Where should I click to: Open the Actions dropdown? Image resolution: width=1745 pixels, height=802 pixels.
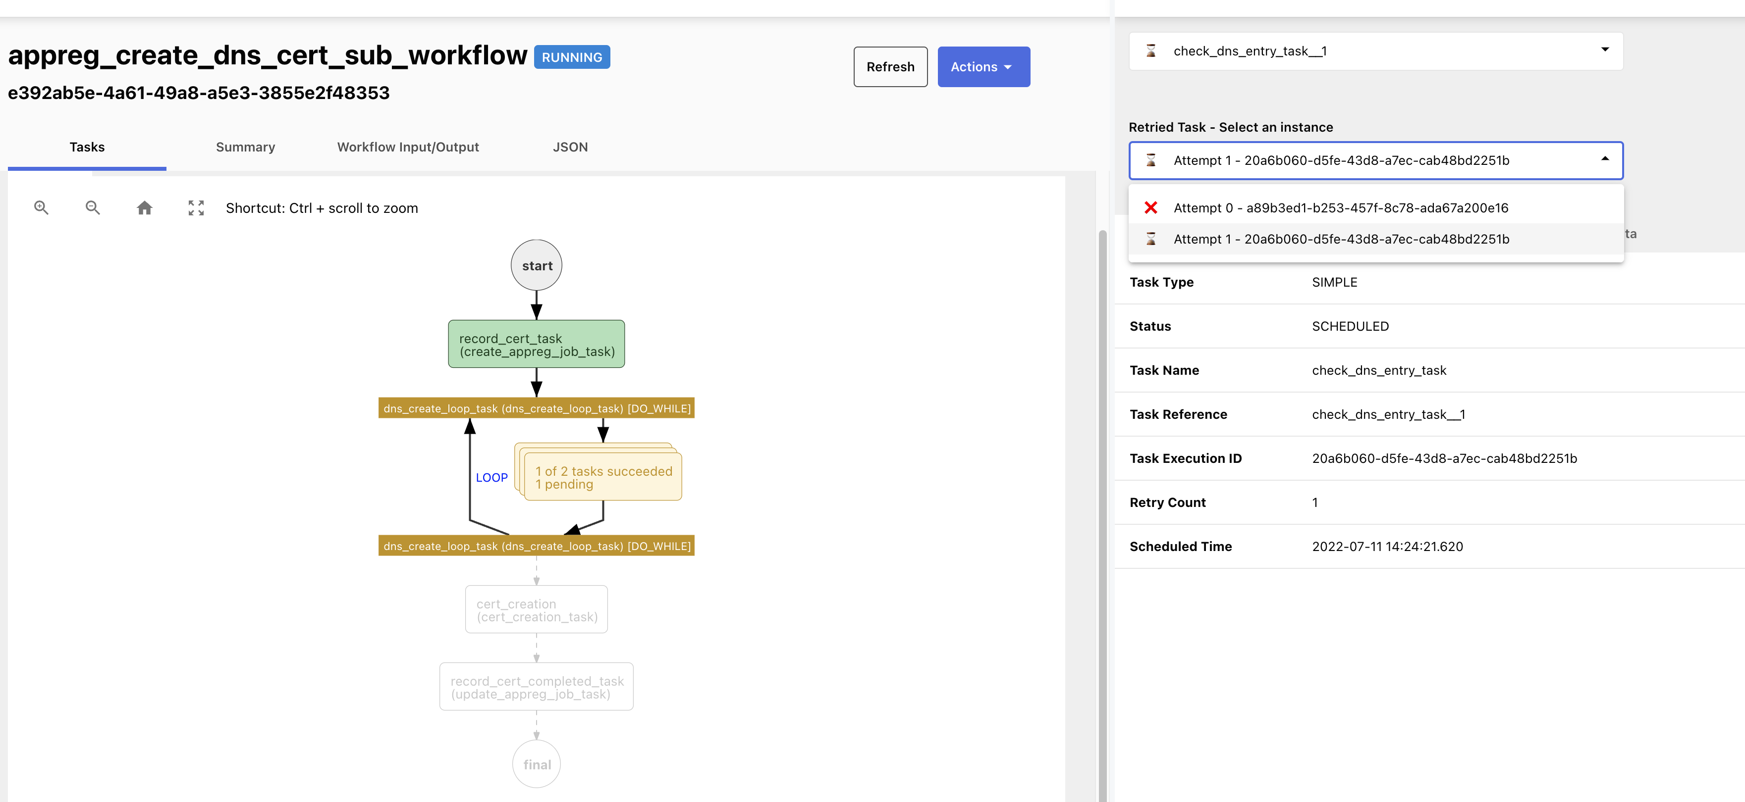pos(983,66)
